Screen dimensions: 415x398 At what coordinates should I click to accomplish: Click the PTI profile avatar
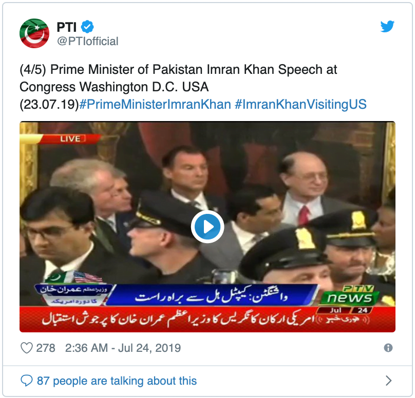pos(34,33)
